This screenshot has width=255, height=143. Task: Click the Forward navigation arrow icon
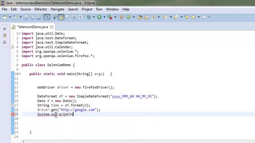204,17
